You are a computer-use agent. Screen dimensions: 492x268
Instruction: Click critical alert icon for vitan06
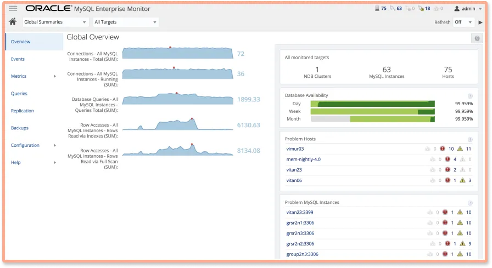click(x=448, y=180)
